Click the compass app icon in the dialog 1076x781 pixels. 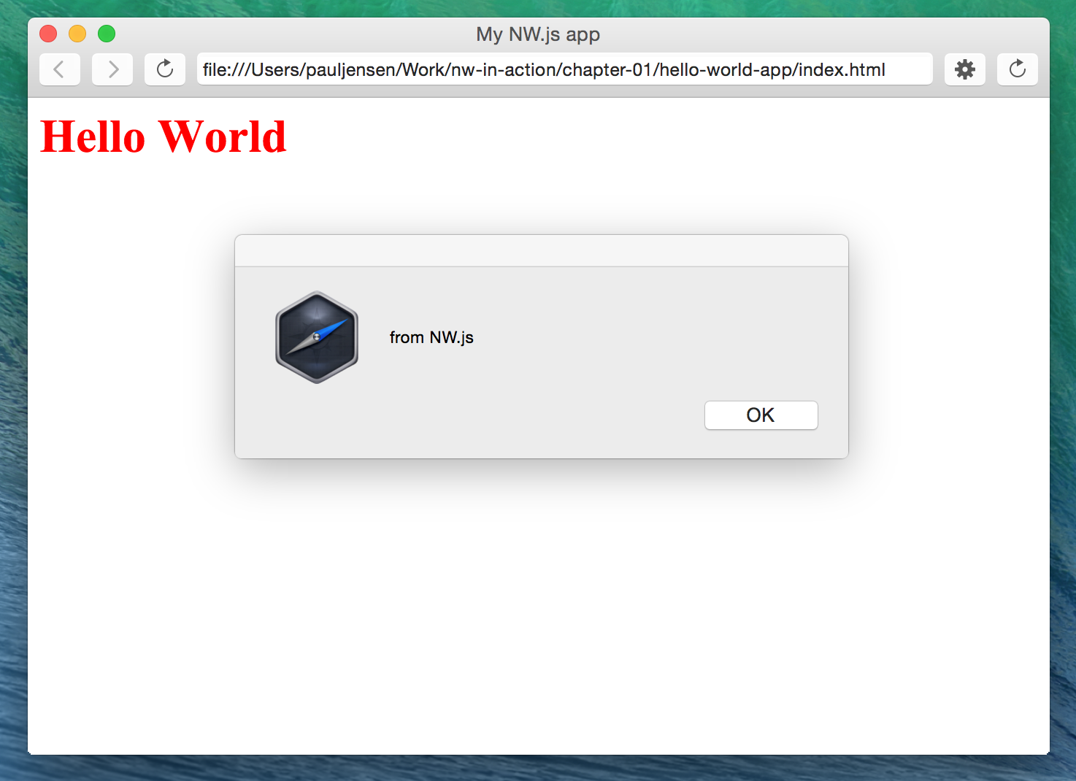coord(317,337)
